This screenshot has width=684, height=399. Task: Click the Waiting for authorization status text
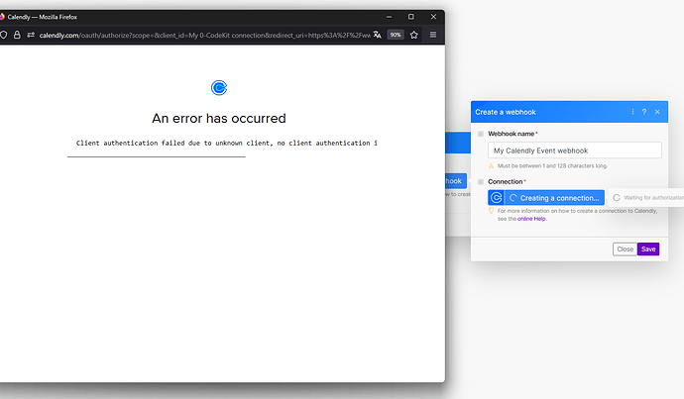point(653,198)
